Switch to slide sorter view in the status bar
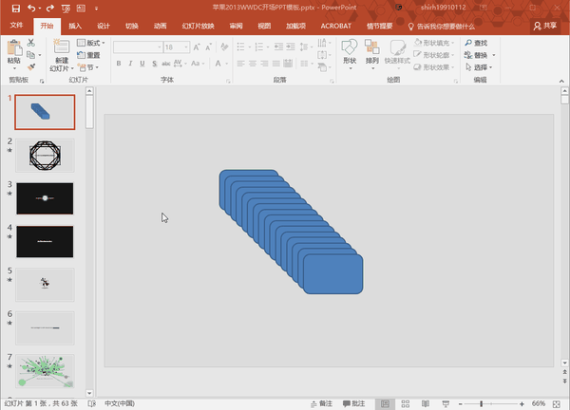The width and height of the screenshot is (570, 410). (x=406, y=403)
